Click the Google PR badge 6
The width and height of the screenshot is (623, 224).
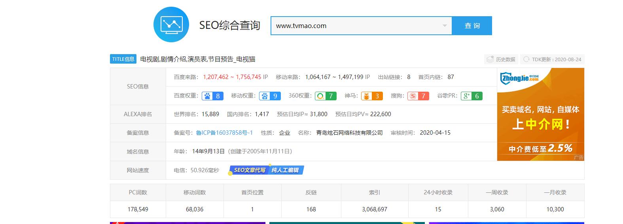click(x=472, y=96)
